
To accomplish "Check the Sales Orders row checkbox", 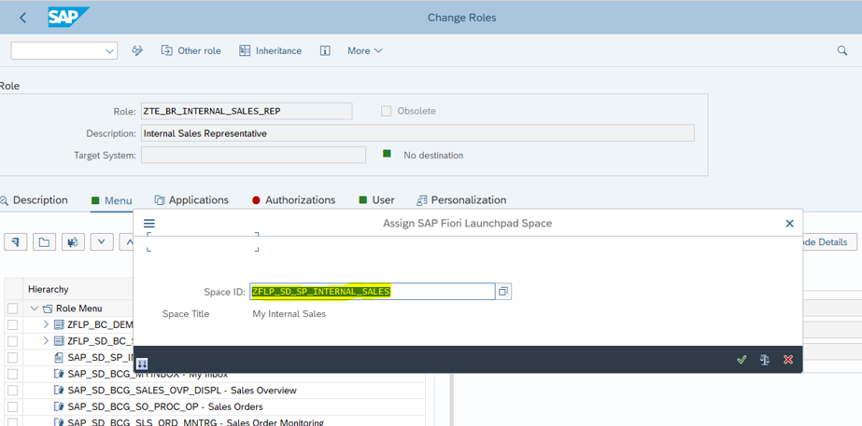I will (13, 406).
